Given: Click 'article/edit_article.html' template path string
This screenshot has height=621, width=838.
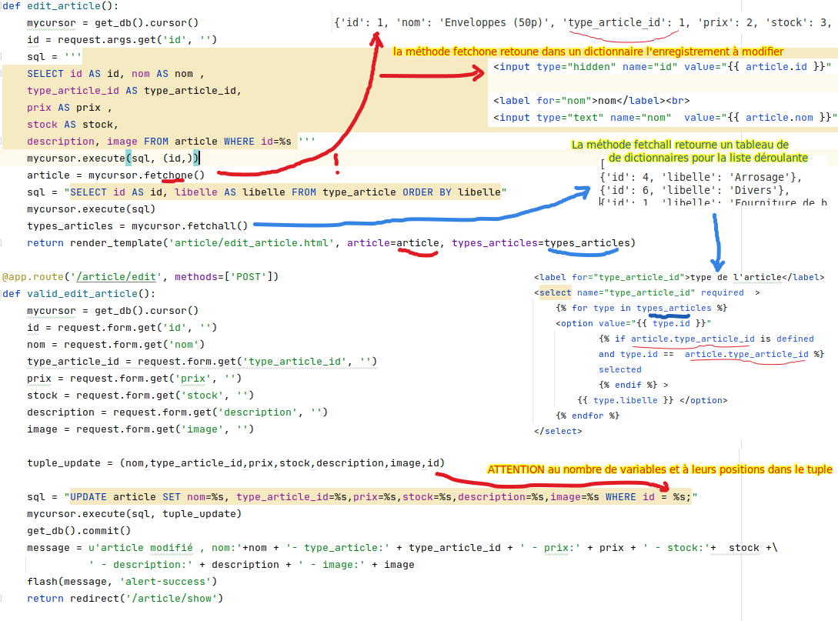Looking at the screenshot, I should pyautogui.click(x=254, y=243).
